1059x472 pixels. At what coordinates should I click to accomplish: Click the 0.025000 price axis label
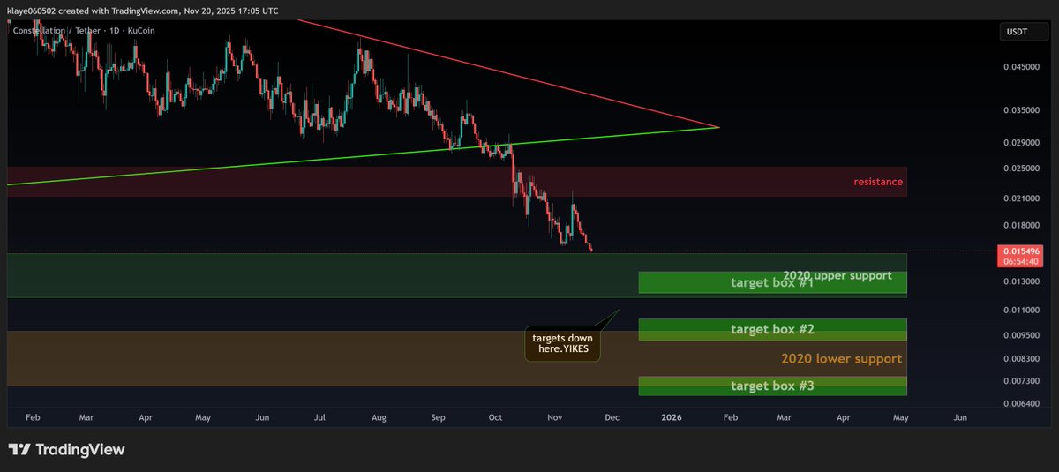(x=1021, y=169)
